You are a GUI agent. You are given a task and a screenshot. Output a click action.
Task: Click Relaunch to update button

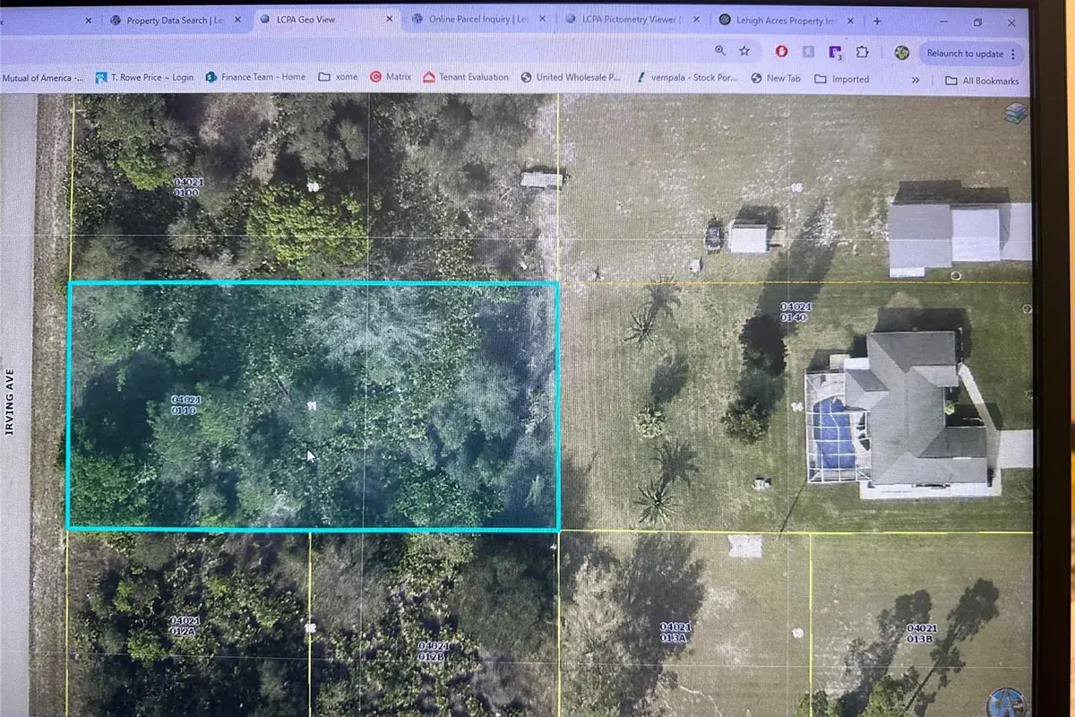click(965, 54)
